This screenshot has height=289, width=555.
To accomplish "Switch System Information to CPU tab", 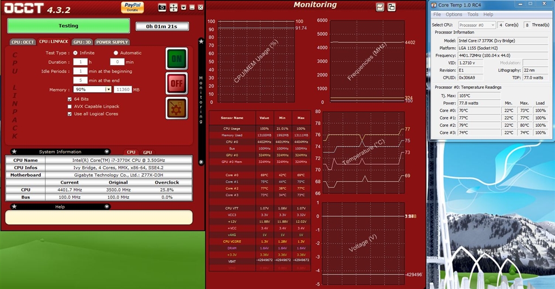I will [x=131, y=152].
